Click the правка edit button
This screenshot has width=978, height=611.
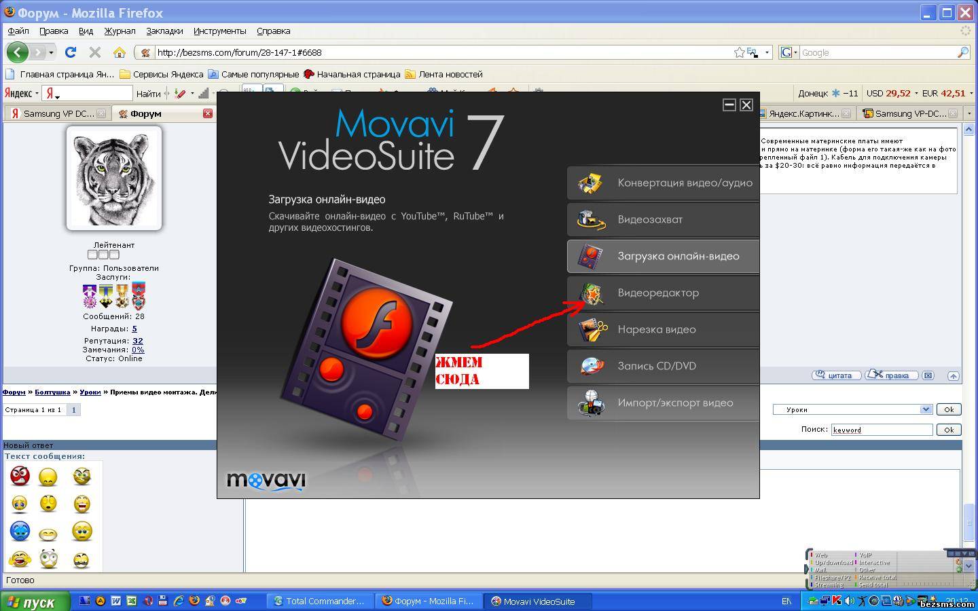click(892, 375)
